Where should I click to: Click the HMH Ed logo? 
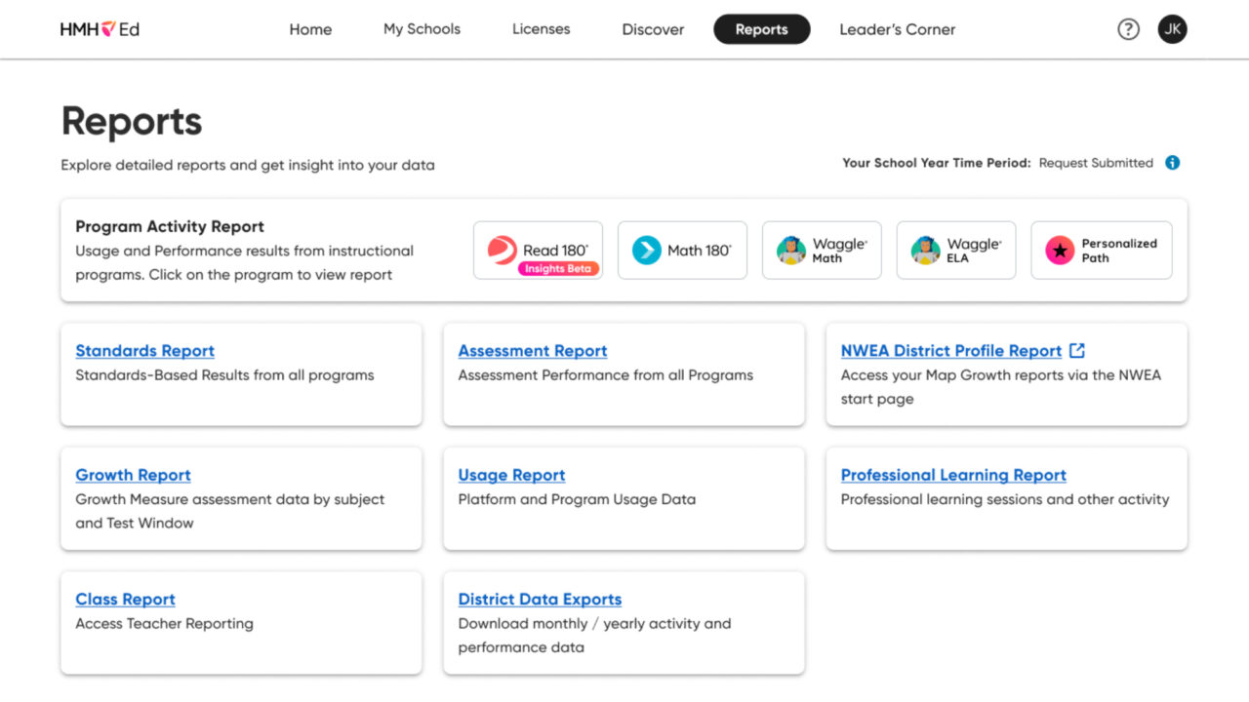[x=100, y=29]
